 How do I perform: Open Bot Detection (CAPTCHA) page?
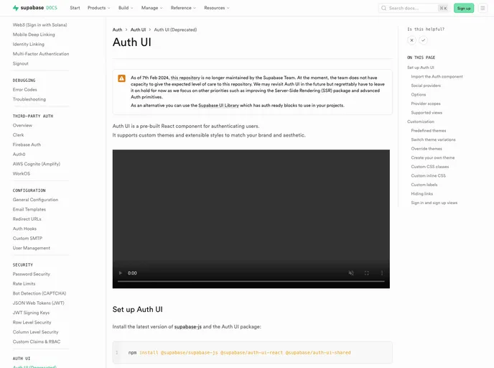pyautogui.click(x=39, y=293)
